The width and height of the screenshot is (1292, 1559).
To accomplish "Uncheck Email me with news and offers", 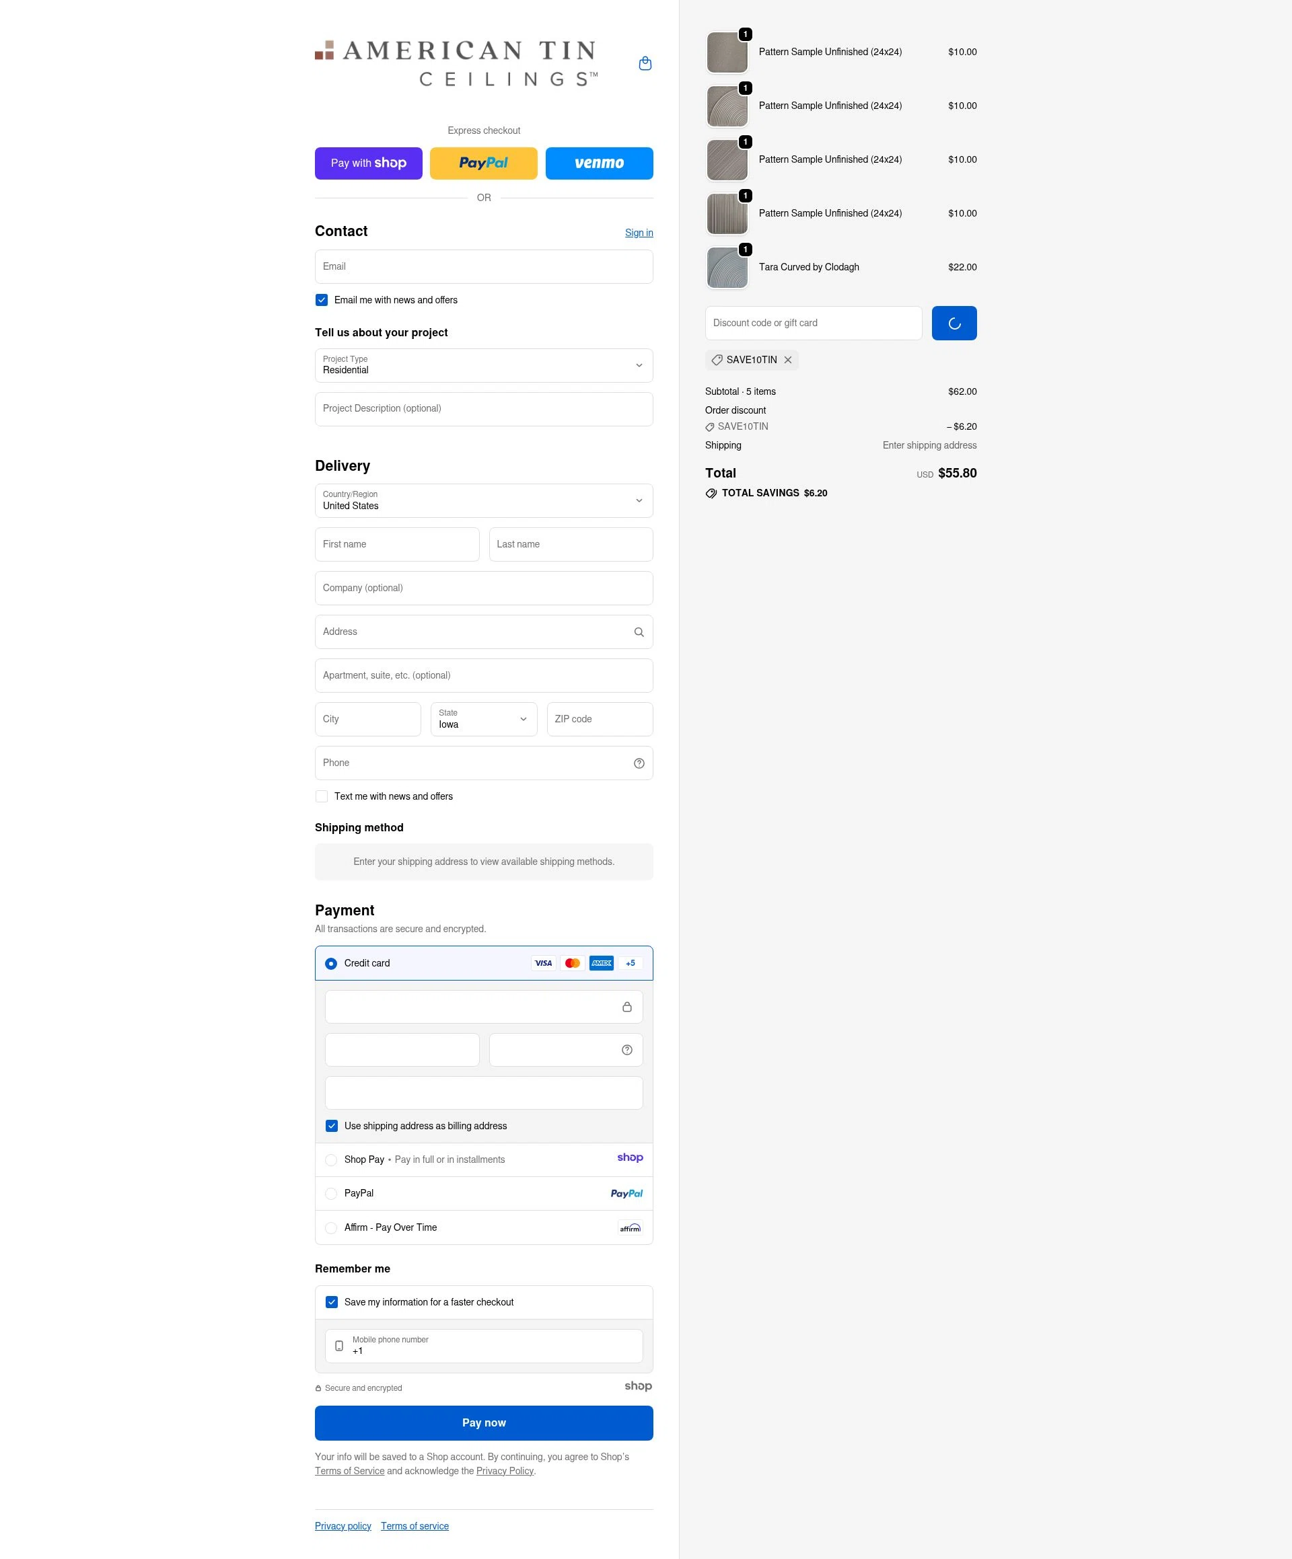I will (322, 301).
